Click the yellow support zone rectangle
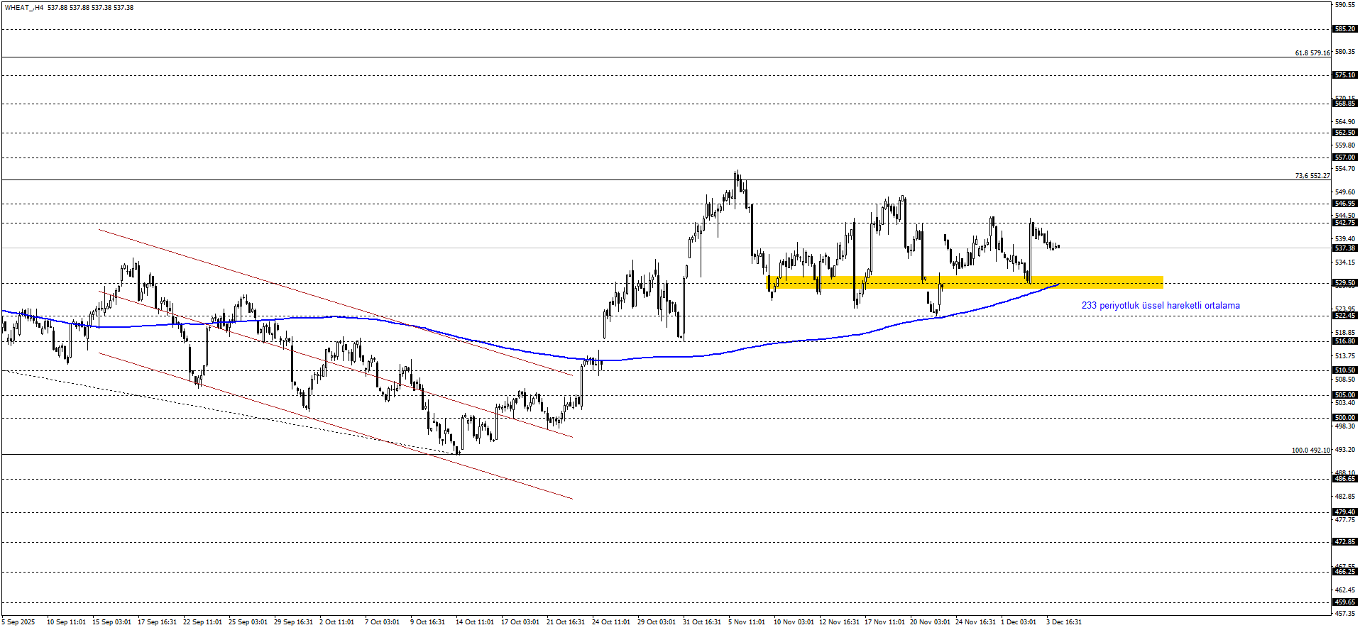Screen dimensions: 1360x630 pos(965,282)
